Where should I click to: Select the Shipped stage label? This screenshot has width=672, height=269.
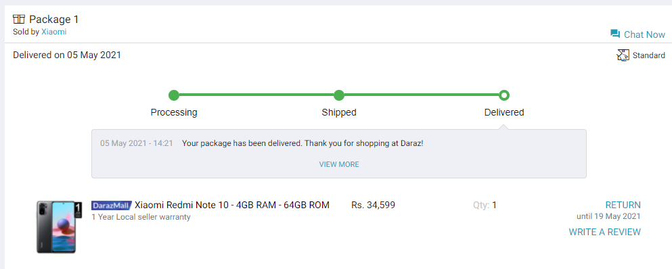339,112
